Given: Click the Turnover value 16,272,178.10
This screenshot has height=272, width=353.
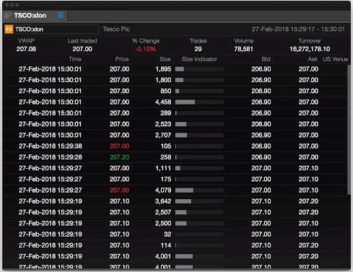Looking at the screenshot, I should (310, 49).
